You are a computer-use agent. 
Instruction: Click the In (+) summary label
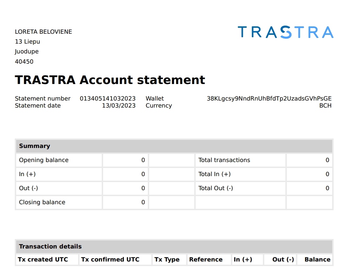tap(27, 174)
